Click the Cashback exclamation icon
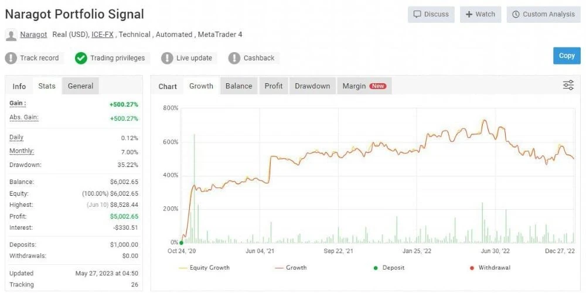The width and height of the screenshot is (586, 293). [234, 58]
